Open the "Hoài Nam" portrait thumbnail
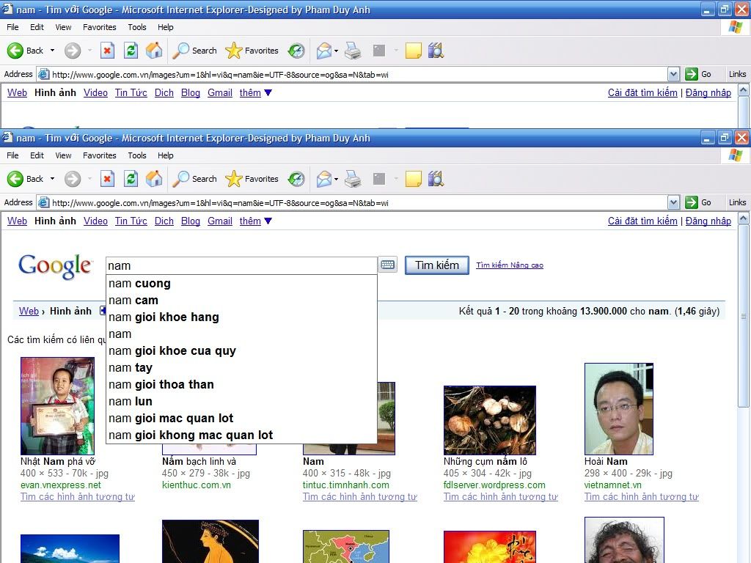Viewport: 751px width, 563px height. coord(619,409)
